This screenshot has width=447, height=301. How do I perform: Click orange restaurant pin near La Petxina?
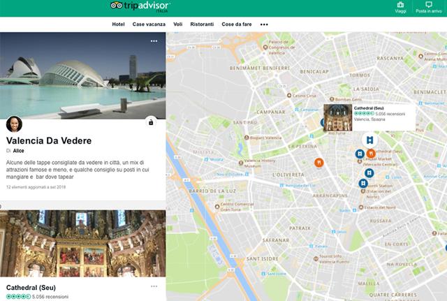click(319, 163)
